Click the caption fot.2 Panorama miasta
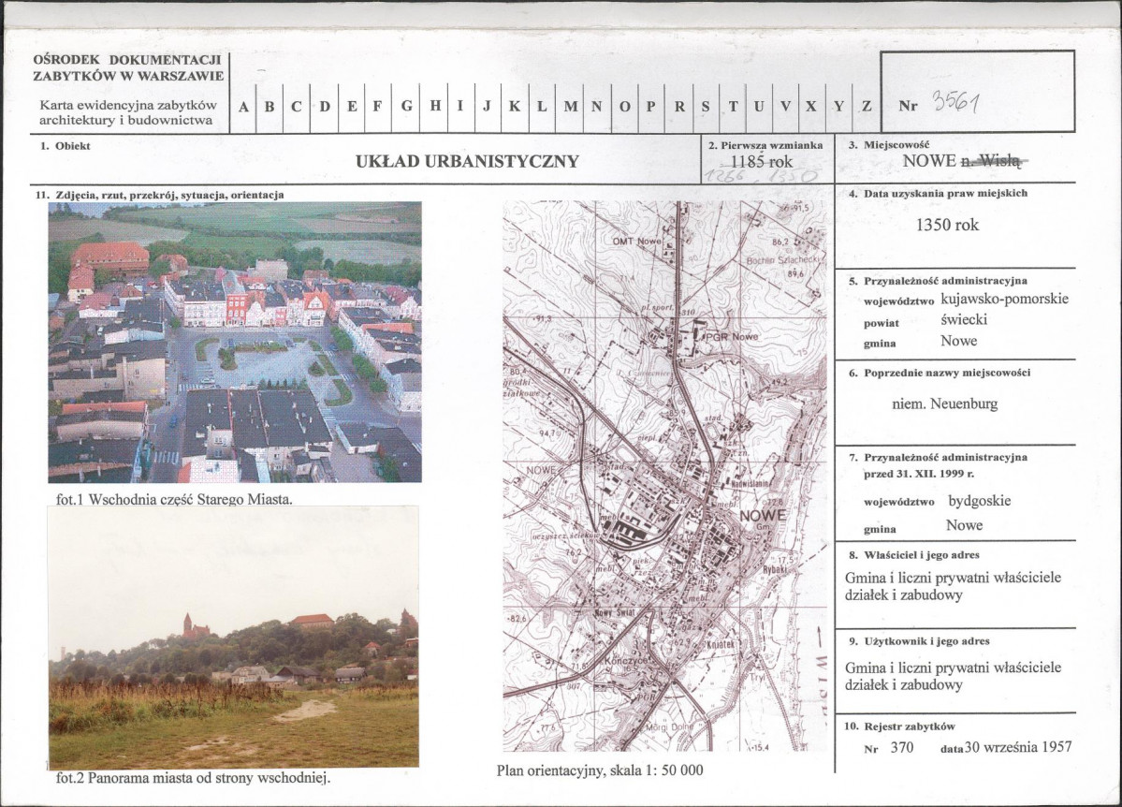The height and width of the screenshot is (807, 1122). coord(193,778)
